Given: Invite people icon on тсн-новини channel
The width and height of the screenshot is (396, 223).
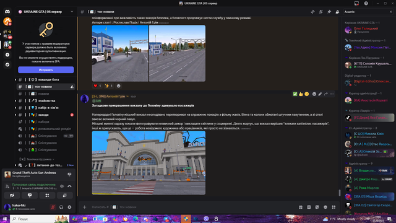Looking at the screenshot, I should point(72,87).
